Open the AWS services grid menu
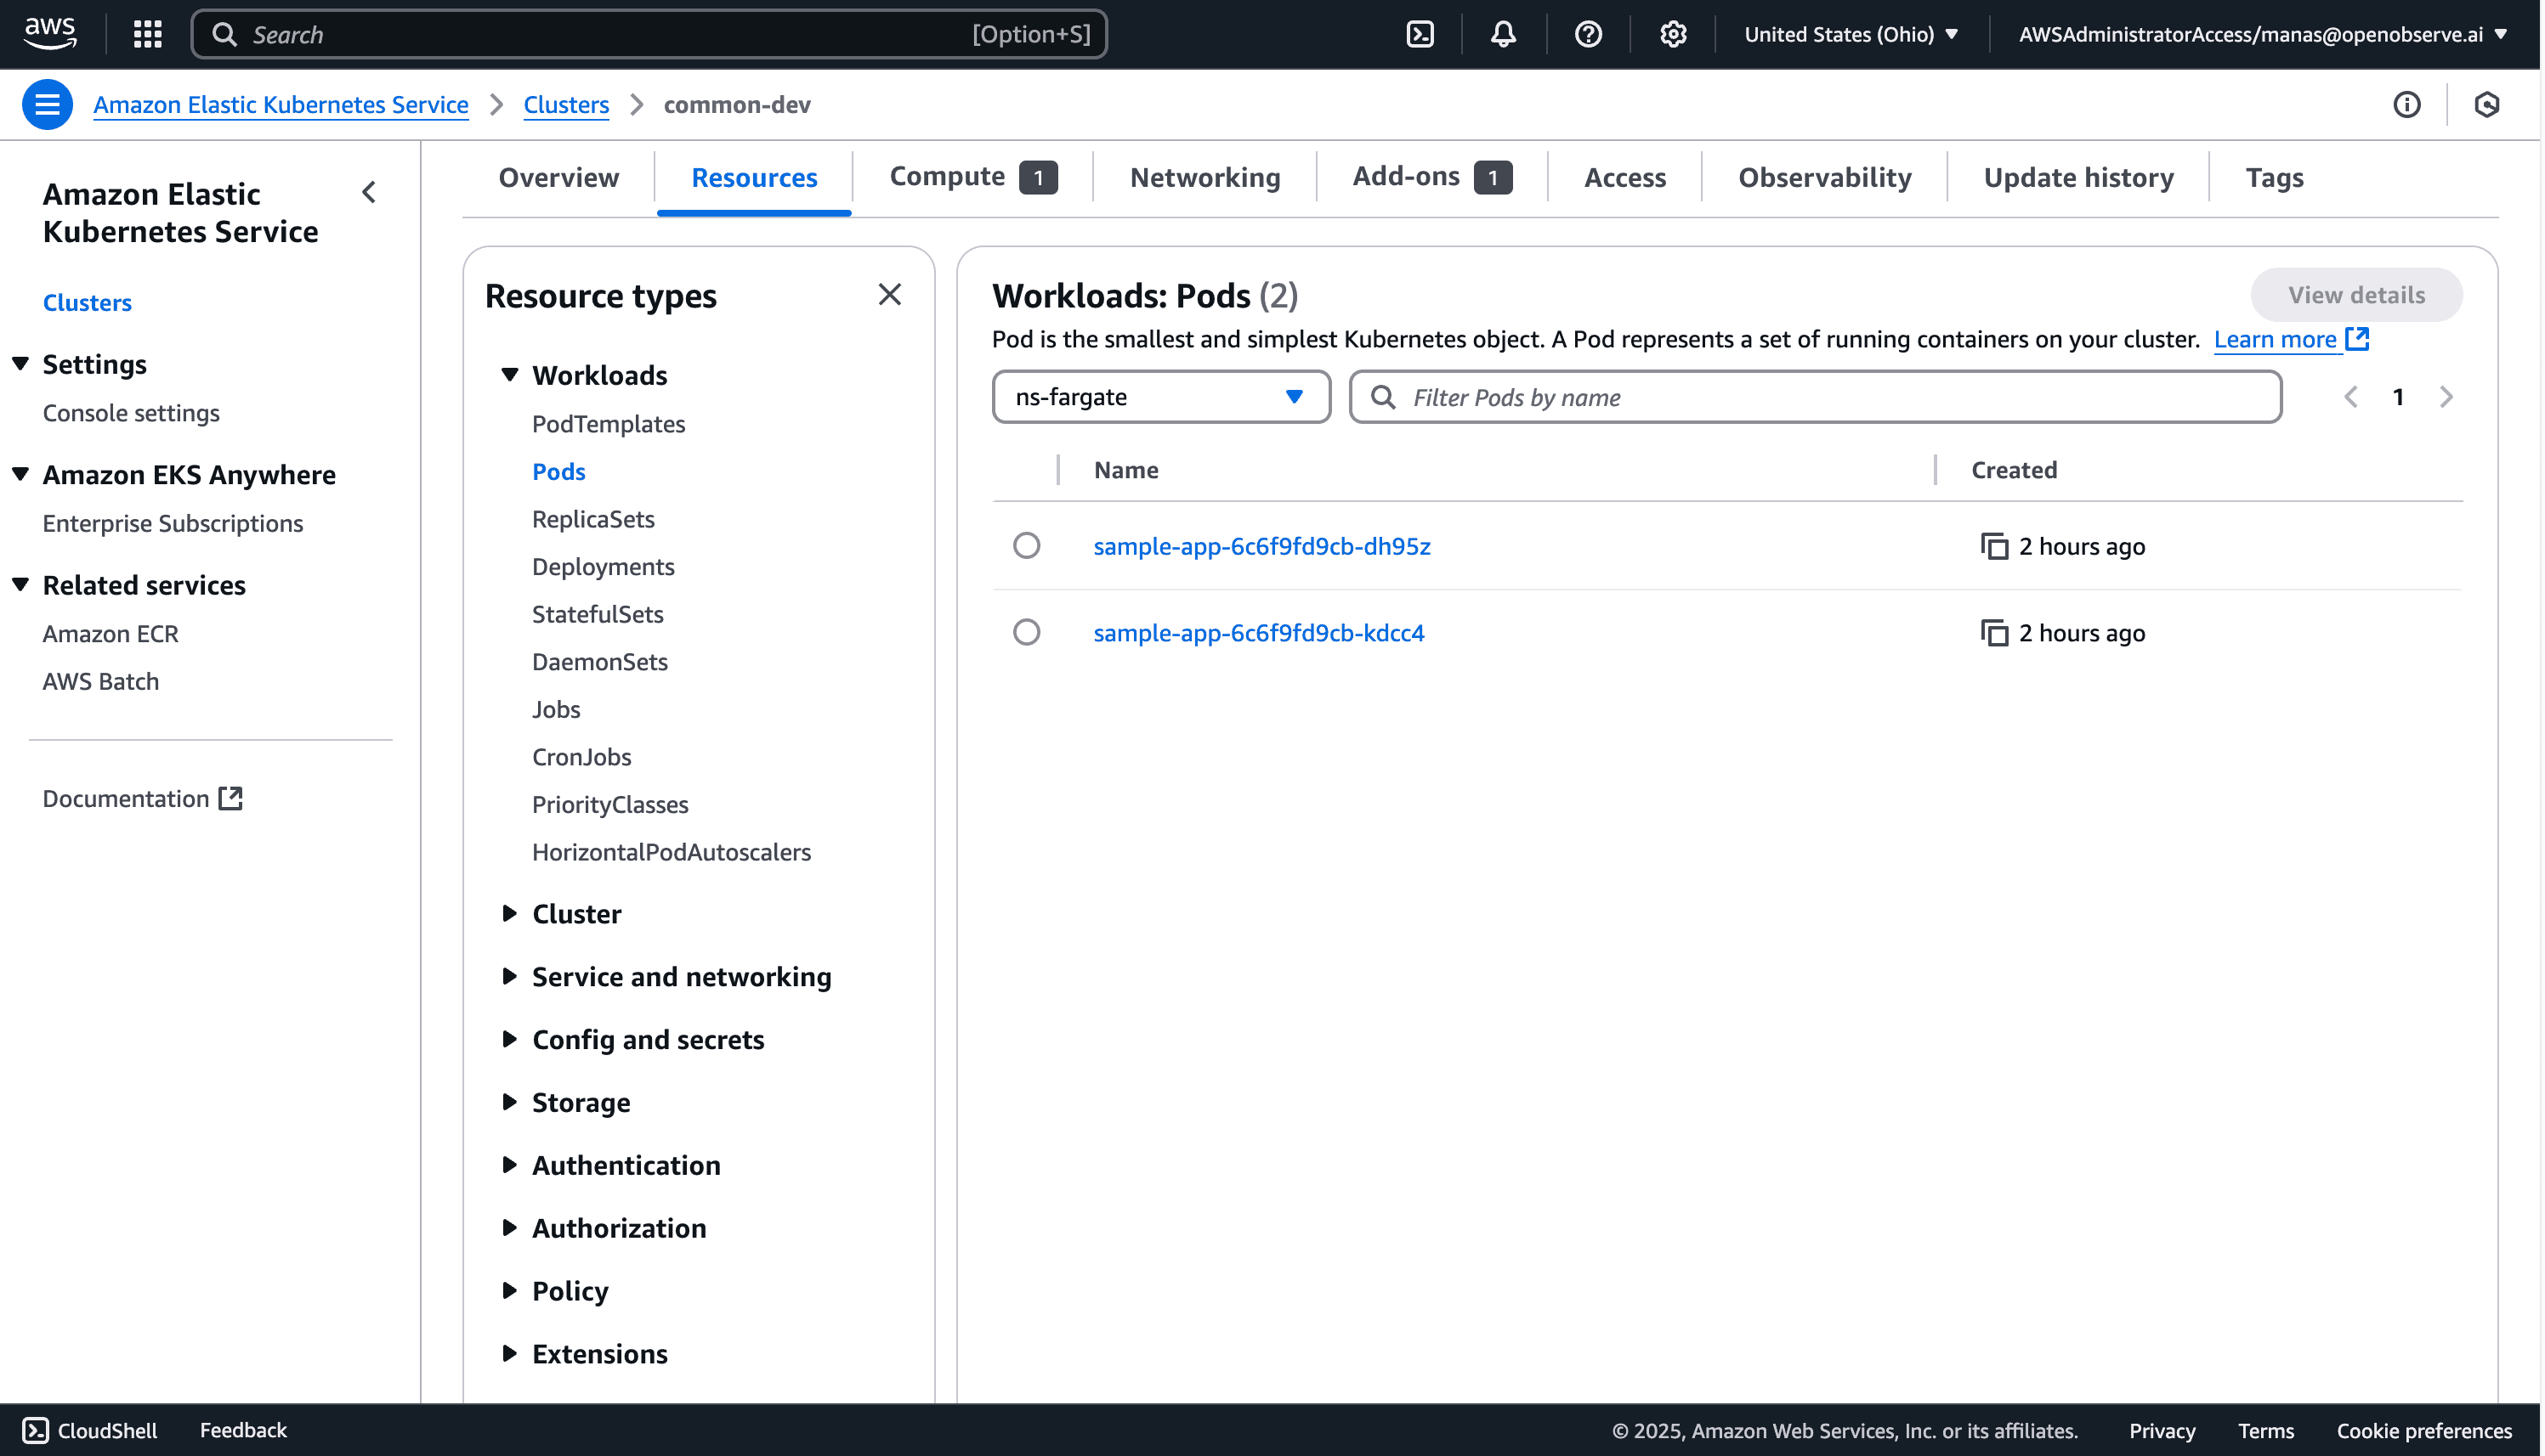 148,34
